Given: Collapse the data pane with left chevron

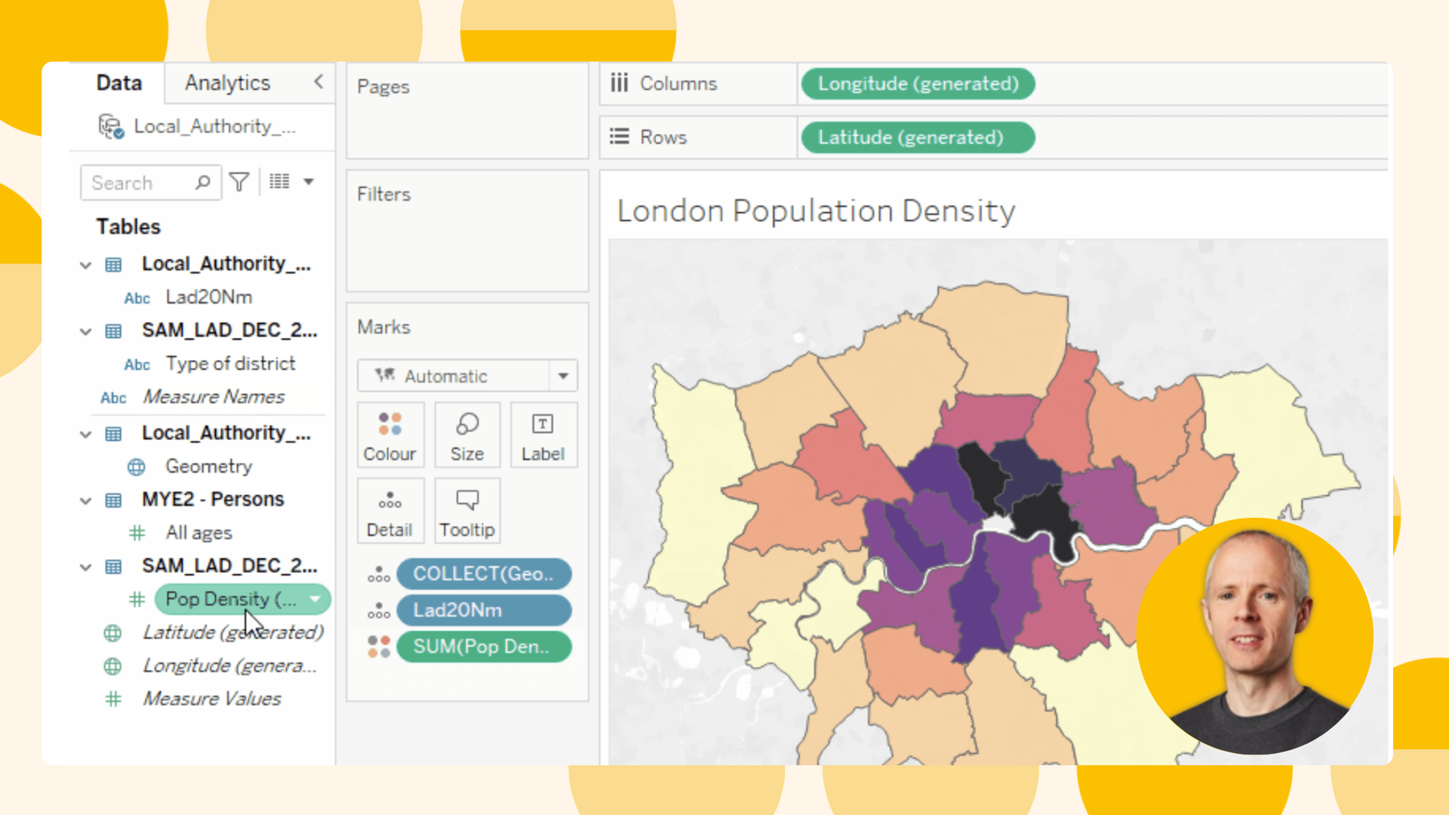Looking at the screenshot, I should [x=318, y=81].
